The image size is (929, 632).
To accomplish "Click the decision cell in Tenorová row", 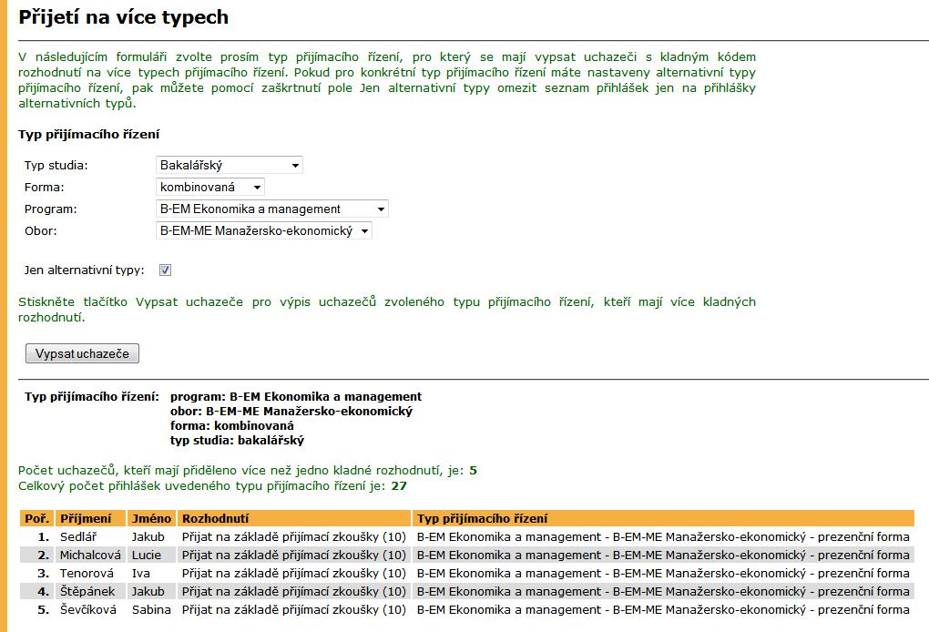I will point(294,574).
